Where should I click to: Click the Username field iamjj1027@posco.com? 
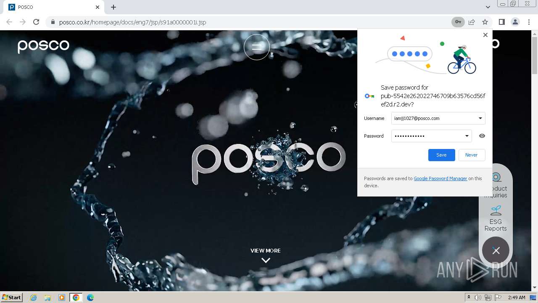point(438,118)
